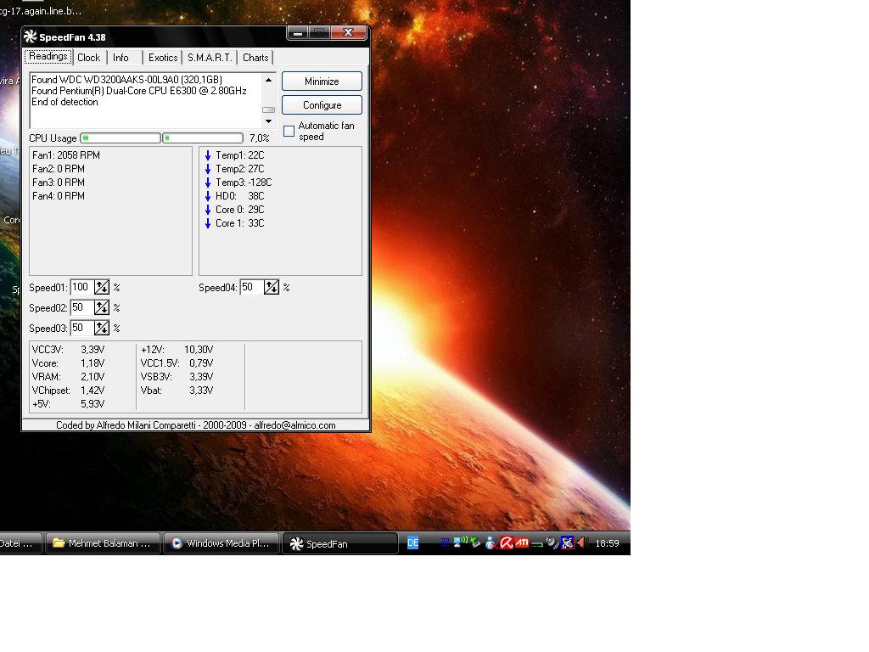This screenshot has height=652, width=869.
Task: Click the detection log scroll-up arrow
Action: point(269,81)
